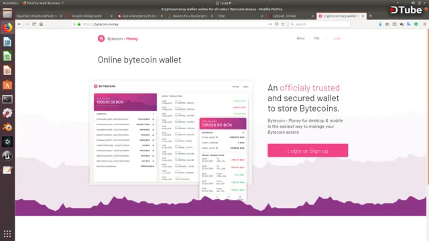
Task: Open page actions three-dot menu
Action: coord(270,24)
